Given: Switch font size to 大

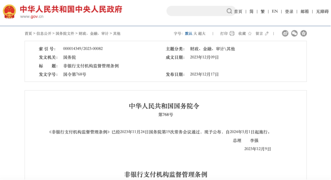Looking at the screenshot, I should [195, 34].
